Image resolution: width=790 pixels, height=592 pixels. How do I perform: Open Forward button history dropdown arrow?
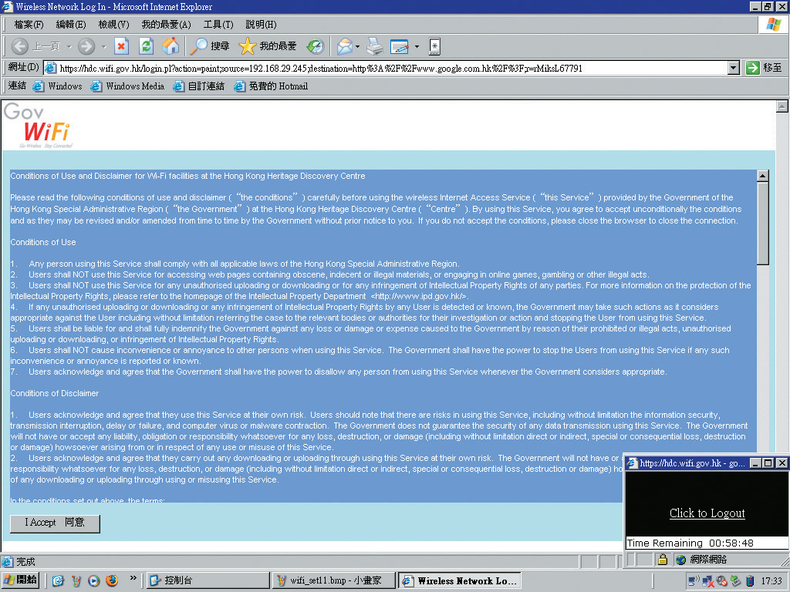(104, 47)
